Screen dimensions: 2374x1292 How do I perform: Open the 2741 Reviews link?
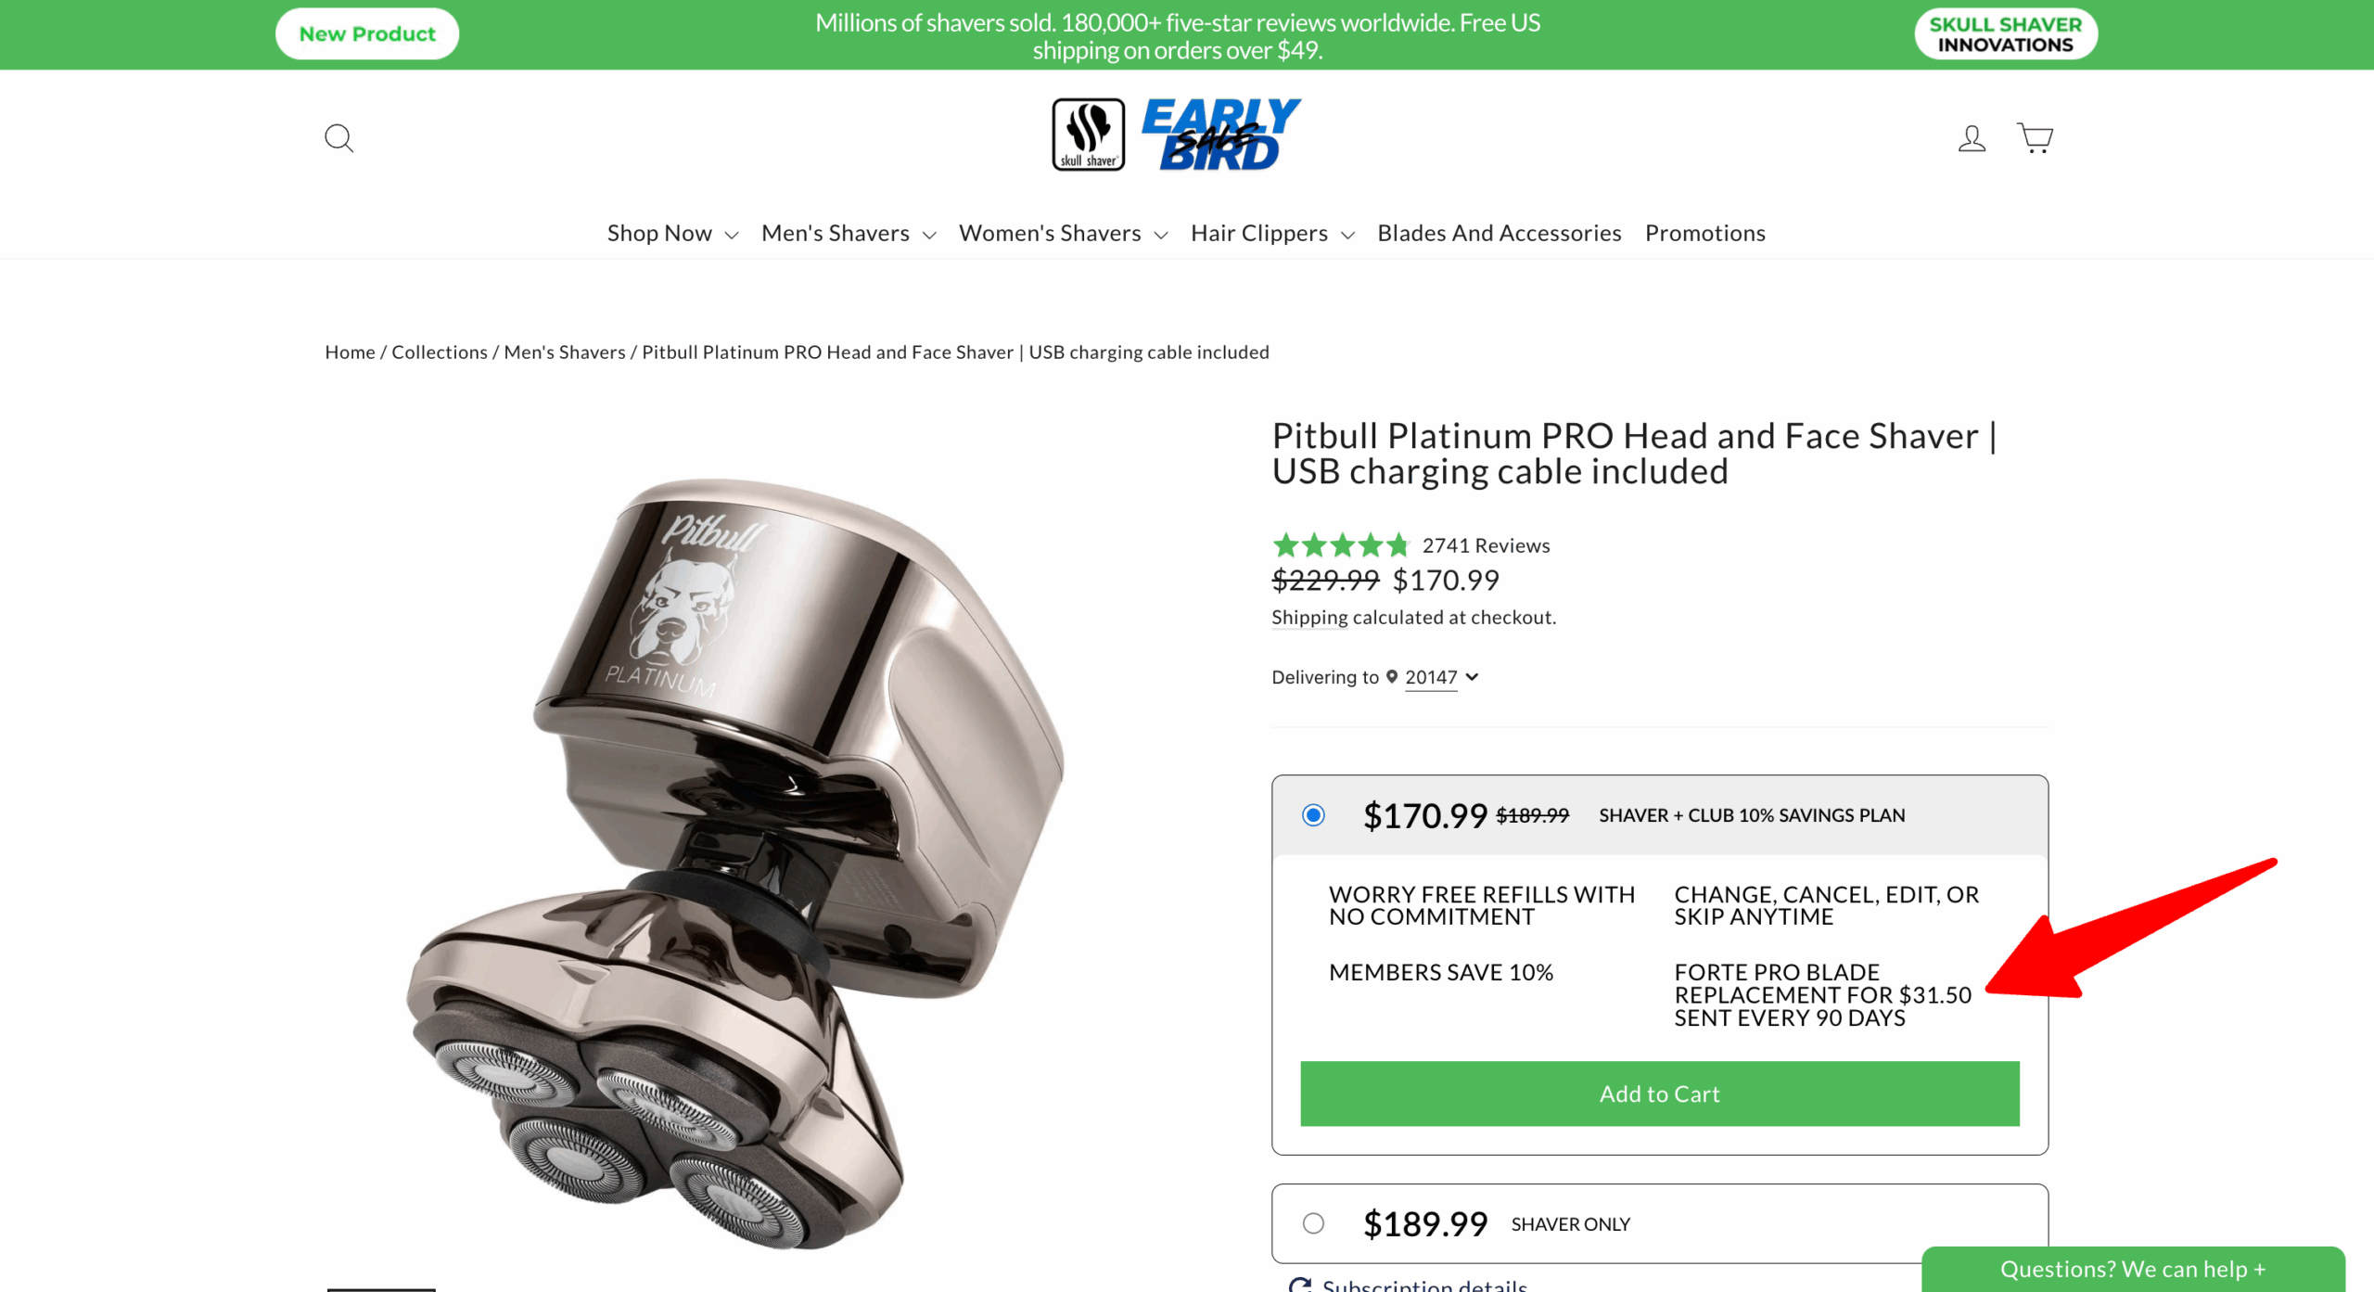click(x=1486, y=545)
